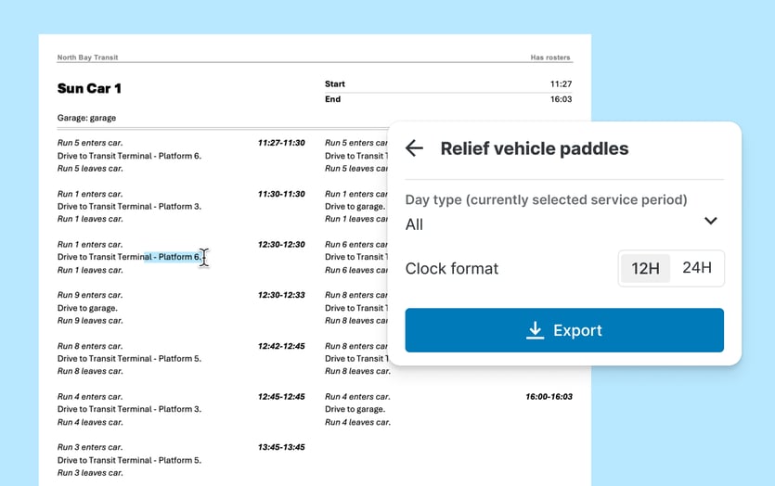
Task: Click the Start time value 11:27
Action: [561, 84]
